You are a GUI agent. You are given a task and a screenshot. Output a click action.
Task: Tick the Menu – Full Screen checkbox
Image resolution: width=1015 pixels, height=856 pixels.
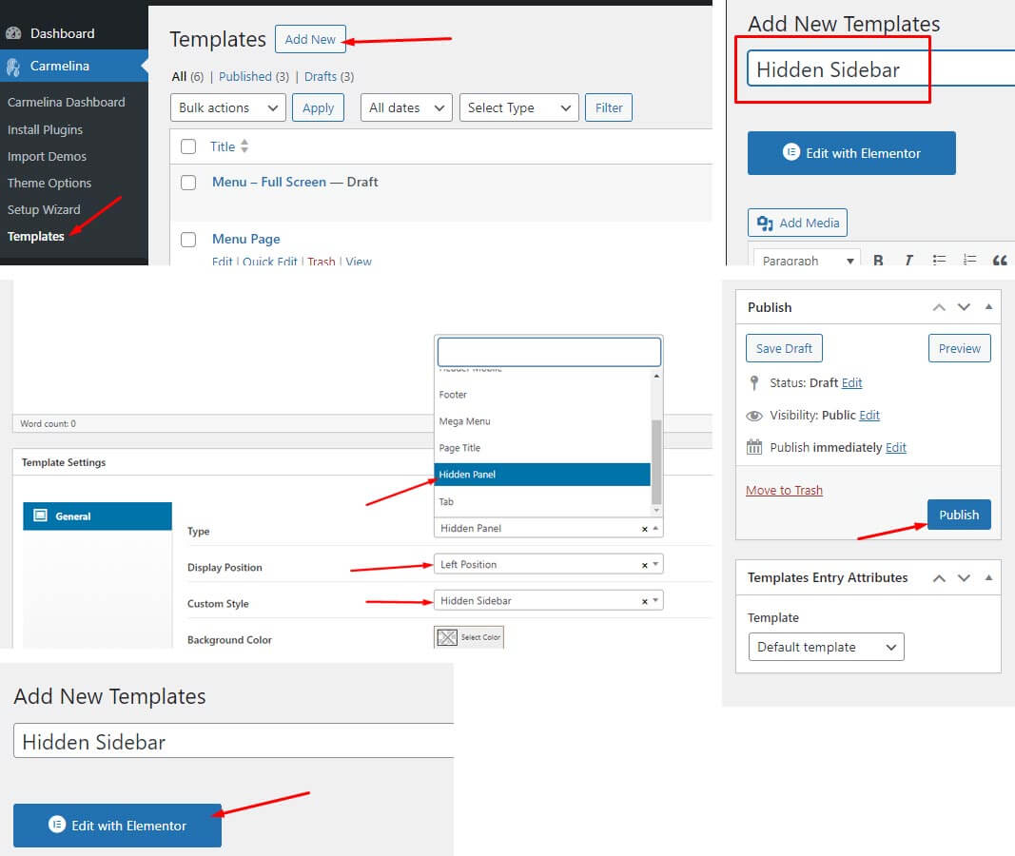click(x=188, y=183)
